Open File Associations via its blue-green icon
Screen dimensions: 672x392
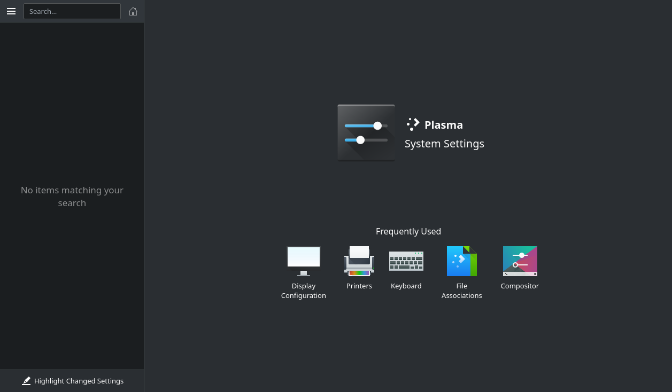coord(461,261)
